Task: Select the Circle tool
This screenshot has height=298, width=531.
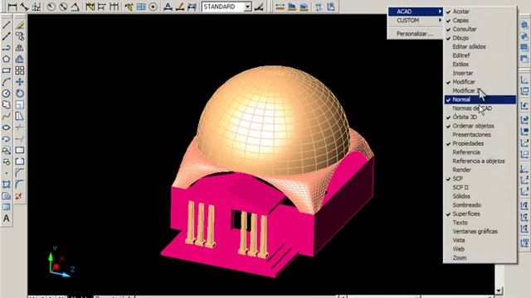Action: (6, 94)
